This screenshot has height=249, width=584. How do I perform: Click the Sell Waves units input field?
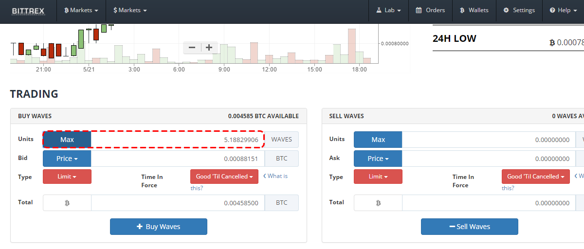489,140
